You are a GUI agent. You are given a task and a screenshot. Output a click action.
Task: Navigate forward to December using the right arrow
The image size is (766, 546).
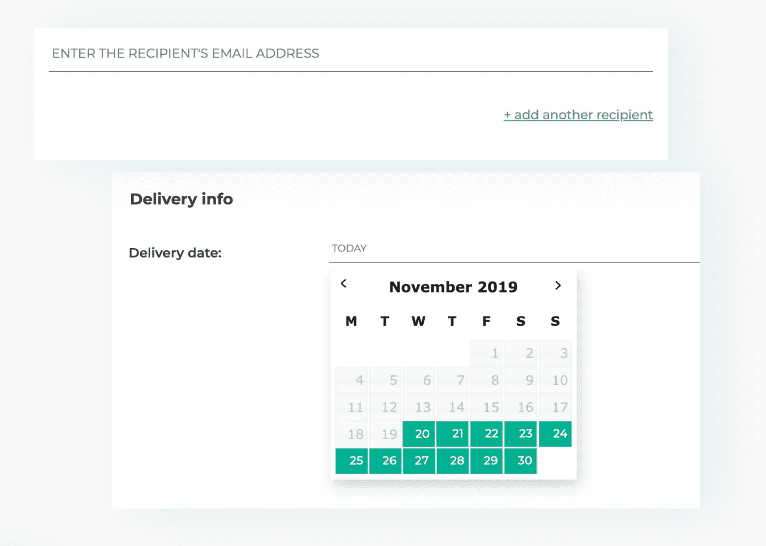[x=558, y=285]
